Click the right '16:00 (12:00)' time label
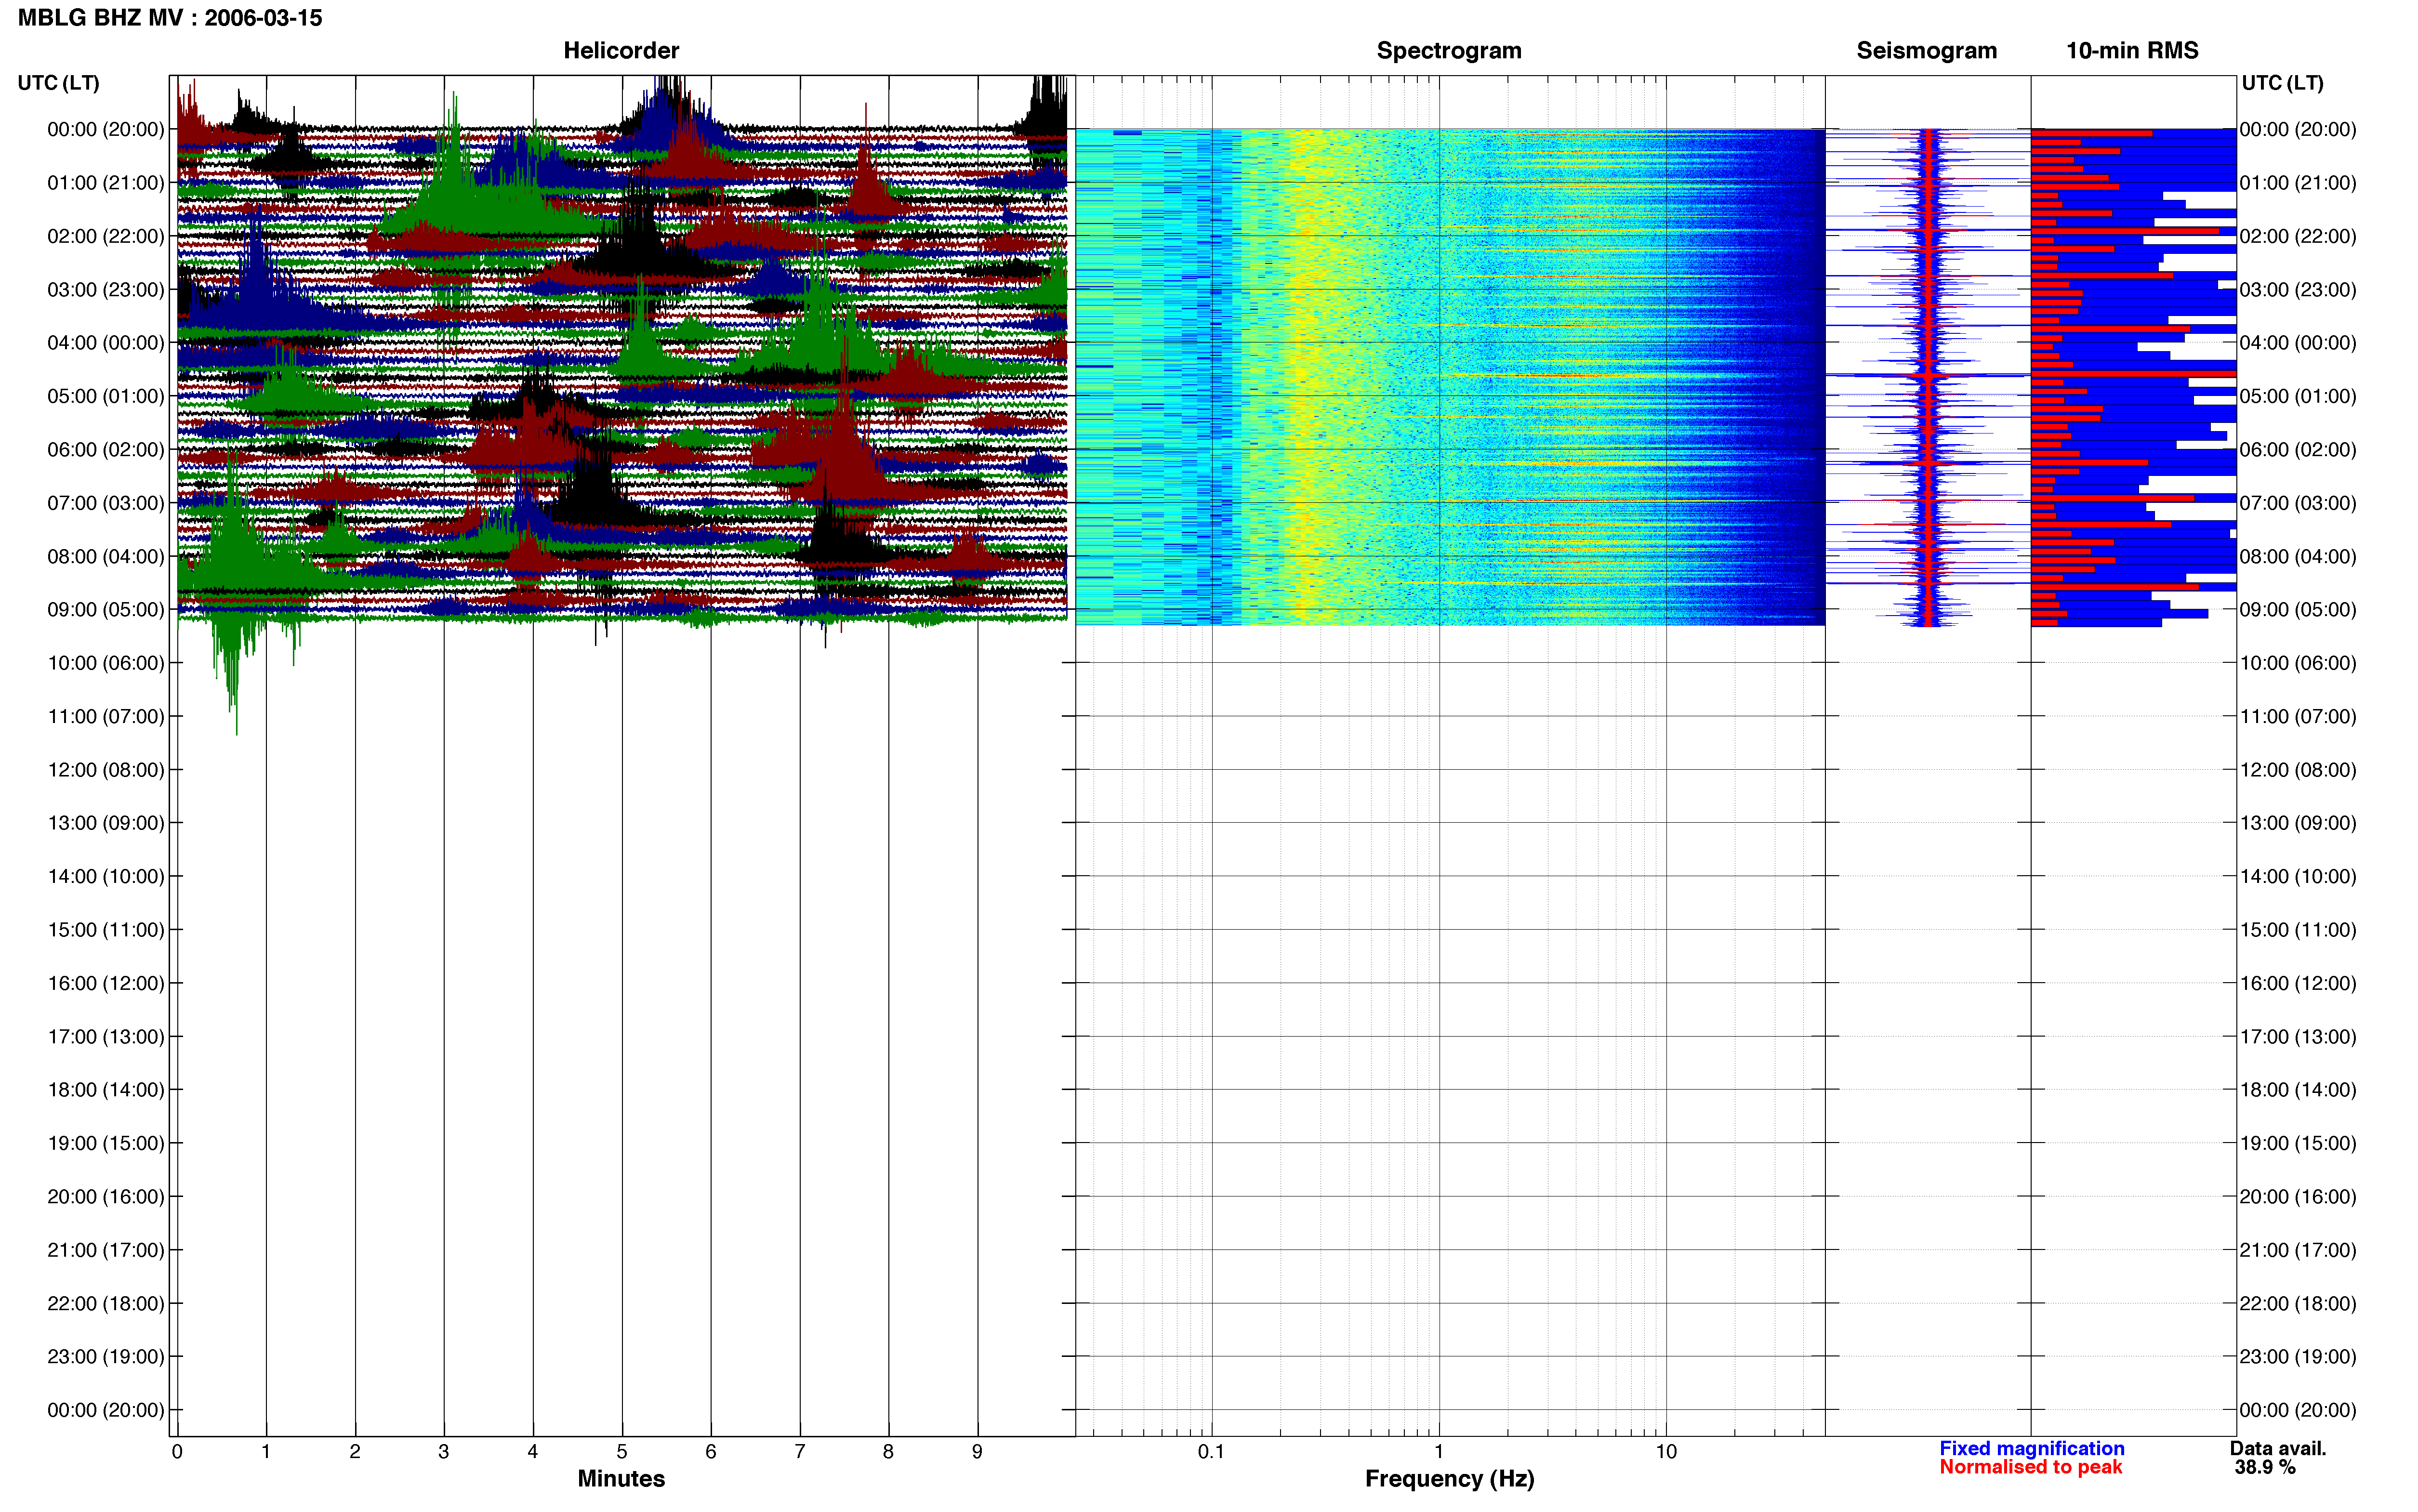Screen dimensions: 2418x1512 coord(2298,983)
